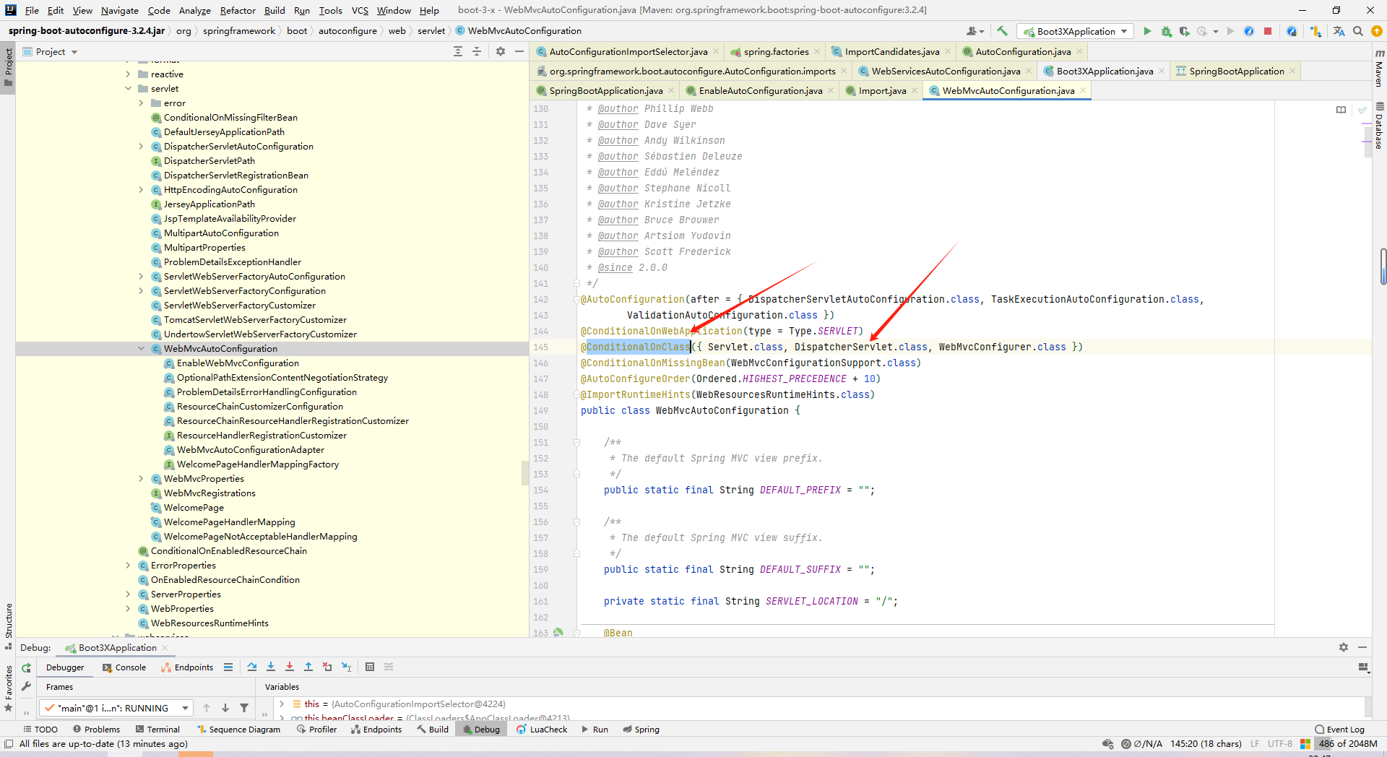Switch to Boot3XApplication.java editor tab
1387x757 pixels.
(x=1105, y=71)
